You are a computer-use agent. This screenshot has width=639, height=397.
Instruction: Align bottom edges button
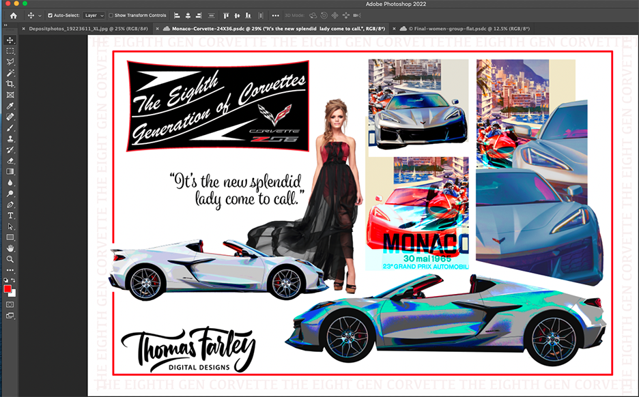coord(248,16)
